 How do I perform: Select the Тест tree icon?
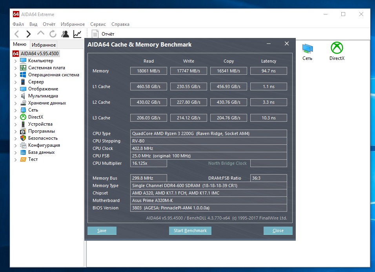(x=23, y=159)
